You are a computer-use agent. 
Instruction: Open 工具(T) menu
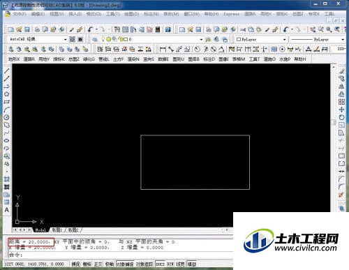[113, 14]
